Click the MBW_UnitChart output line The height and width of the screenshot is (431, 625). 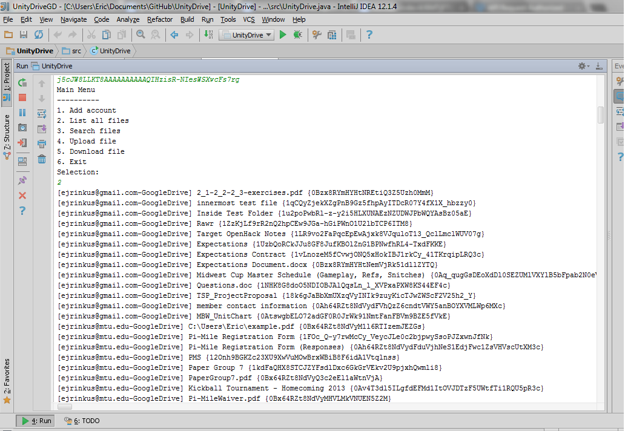click(x=254, y=316)
